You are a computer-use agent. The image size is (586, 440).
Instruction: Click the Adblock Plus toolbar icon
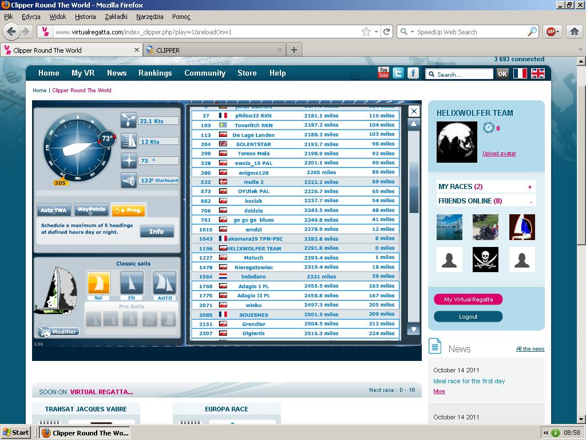[x=552, y=32]
